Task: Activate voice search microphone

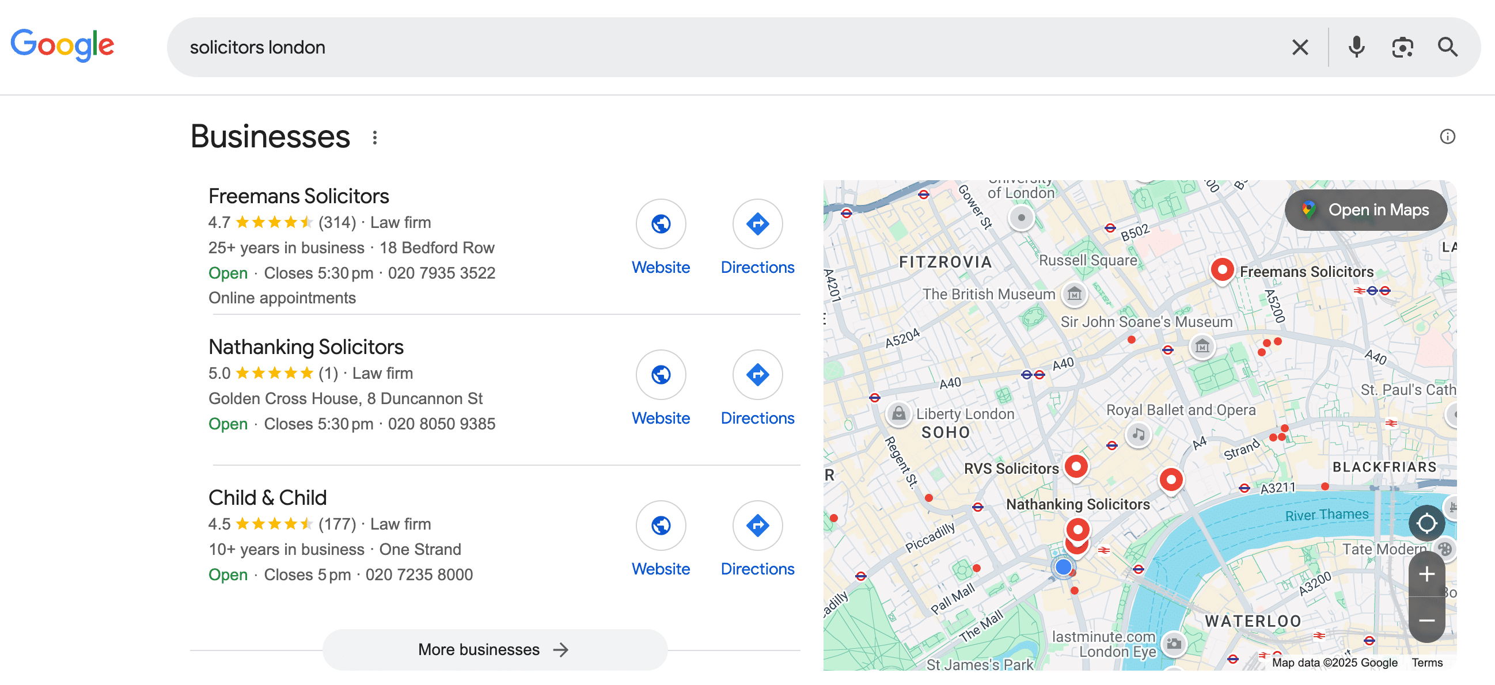Action: coord(1356,47)
